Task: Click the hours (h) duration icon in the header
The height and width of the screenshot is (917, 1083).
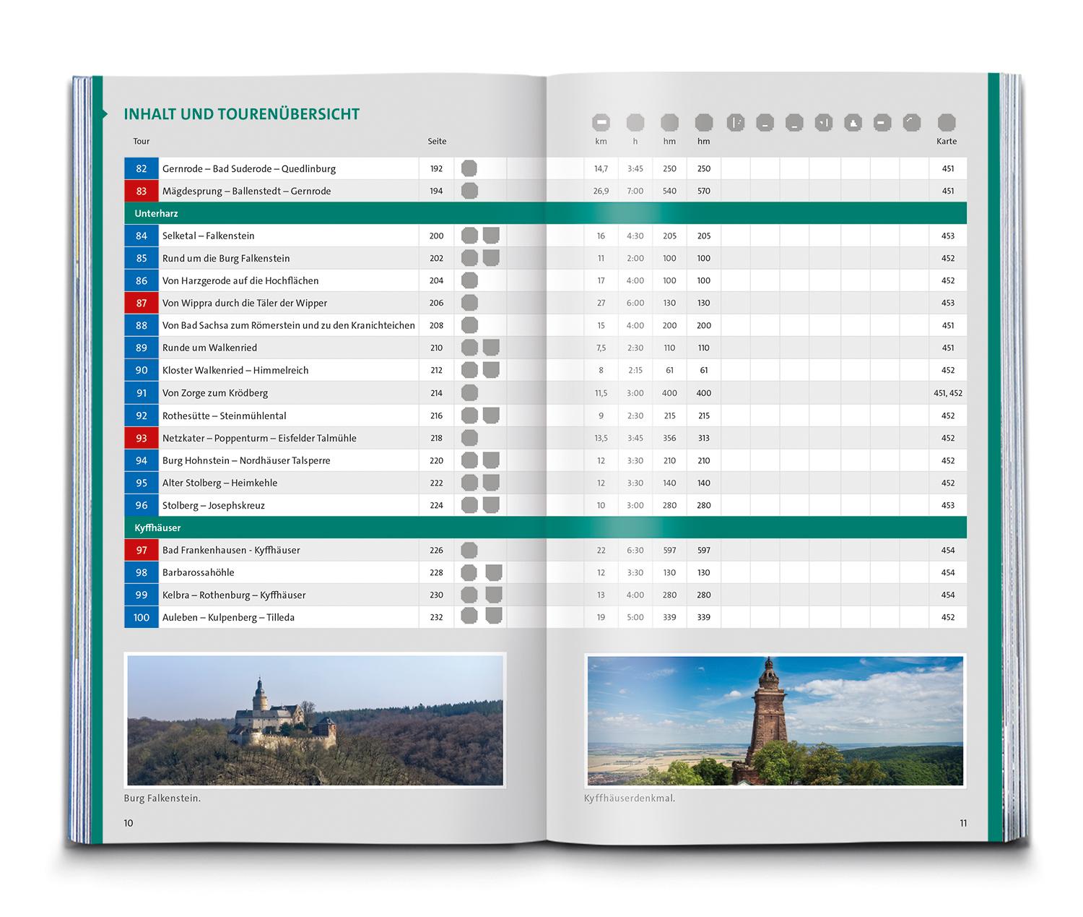Action: coord(635,124)
